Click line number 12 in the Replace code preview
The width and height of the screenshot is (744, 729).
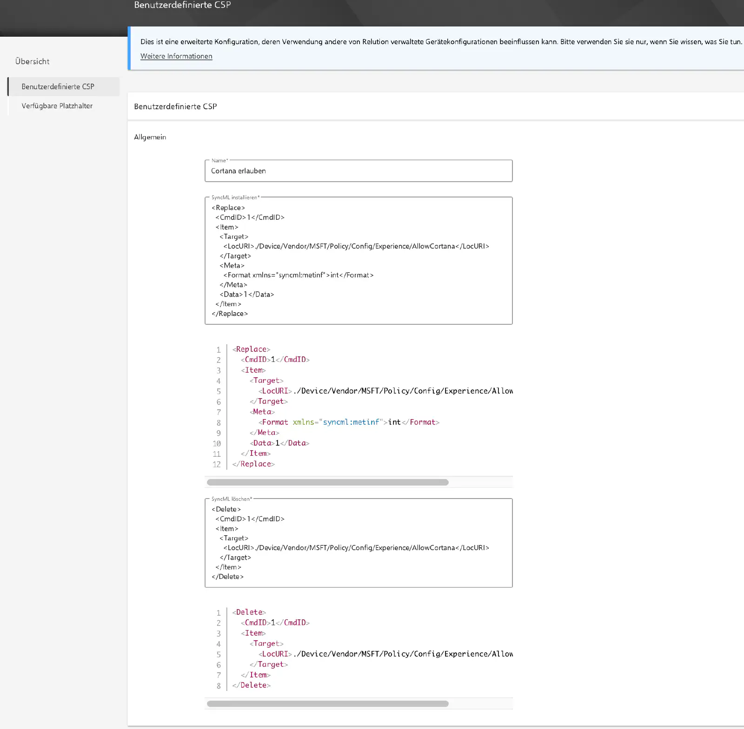coord(217,464)
